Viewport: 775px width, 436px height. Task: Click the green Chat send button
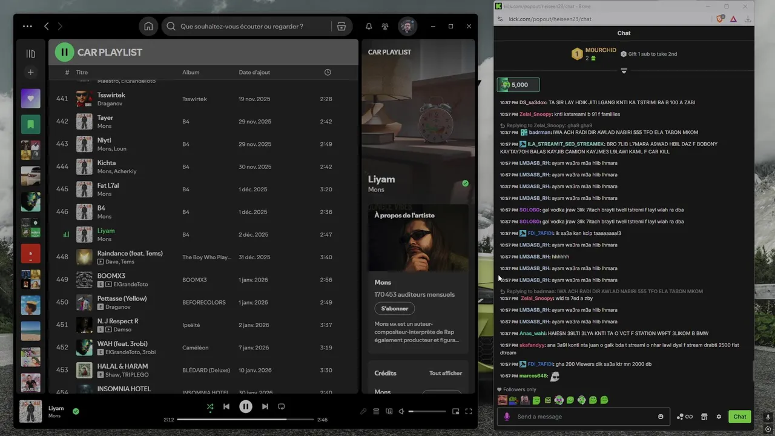(x=740, y=417)
